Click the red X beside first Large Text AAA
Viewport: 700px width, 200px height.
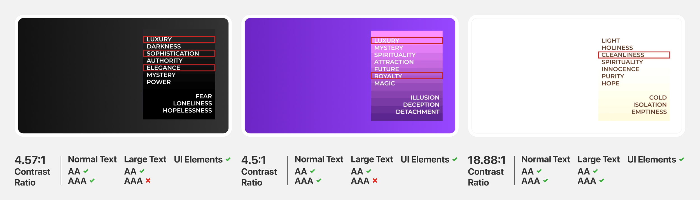pyautogui.click(x=148, y=181)
